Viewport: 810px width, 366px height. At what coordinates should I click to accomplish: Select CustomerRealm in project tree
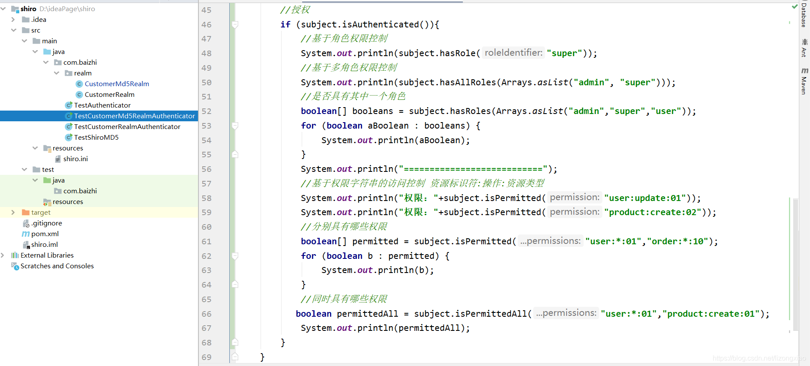(110, 94)
